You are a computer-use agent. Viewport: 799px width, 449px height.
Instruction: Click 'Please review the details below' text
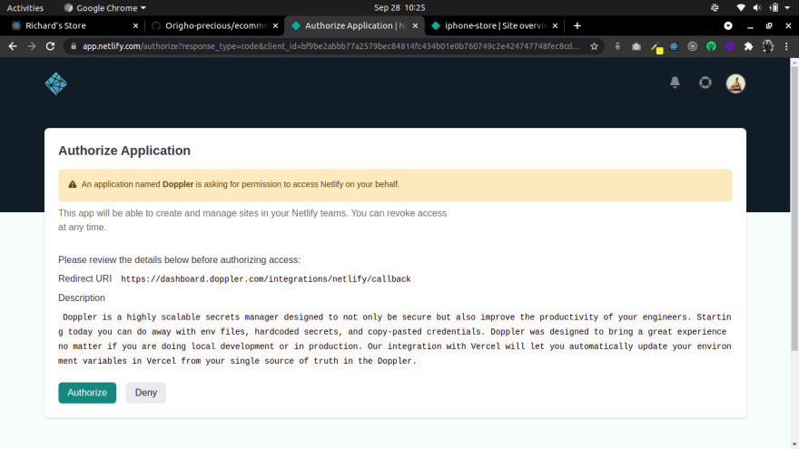[180, 259]
